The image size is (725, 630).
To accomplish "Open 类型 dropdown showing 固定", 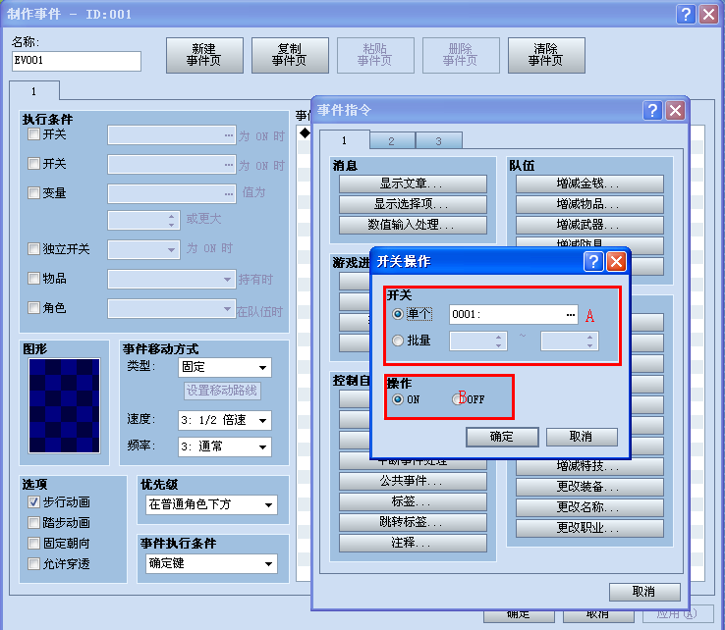I will click(x=225, y=368).
